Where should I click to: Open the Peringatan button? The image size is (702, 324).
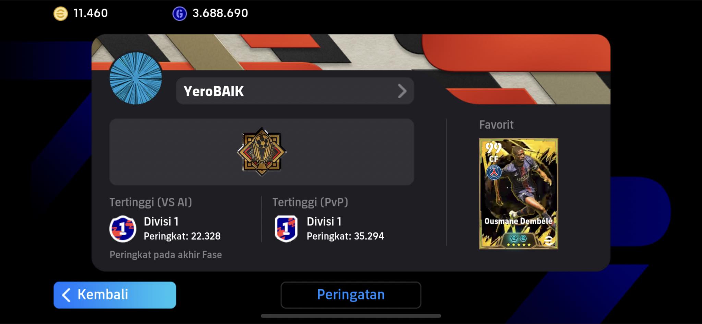351,295
